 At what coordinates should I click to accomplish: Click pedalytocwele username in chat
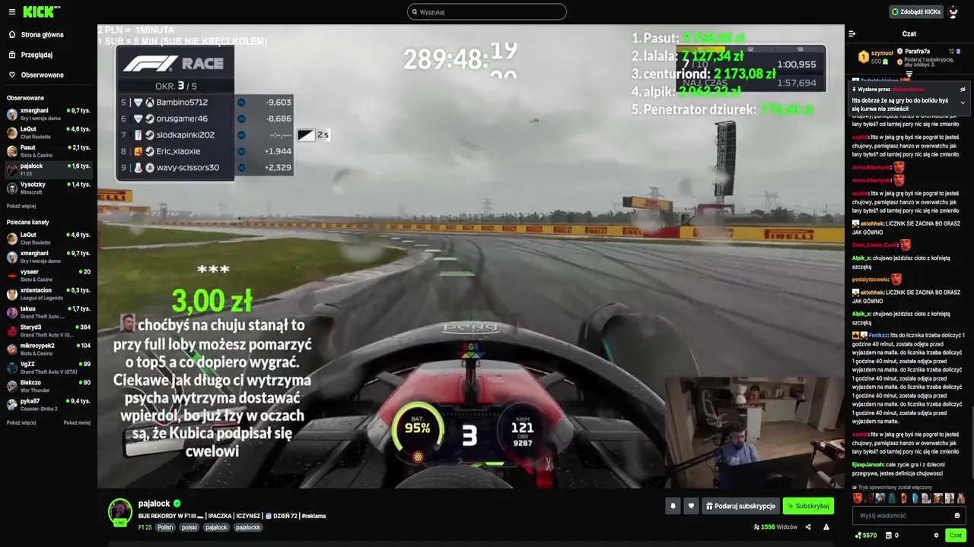(x=871, y=280)
